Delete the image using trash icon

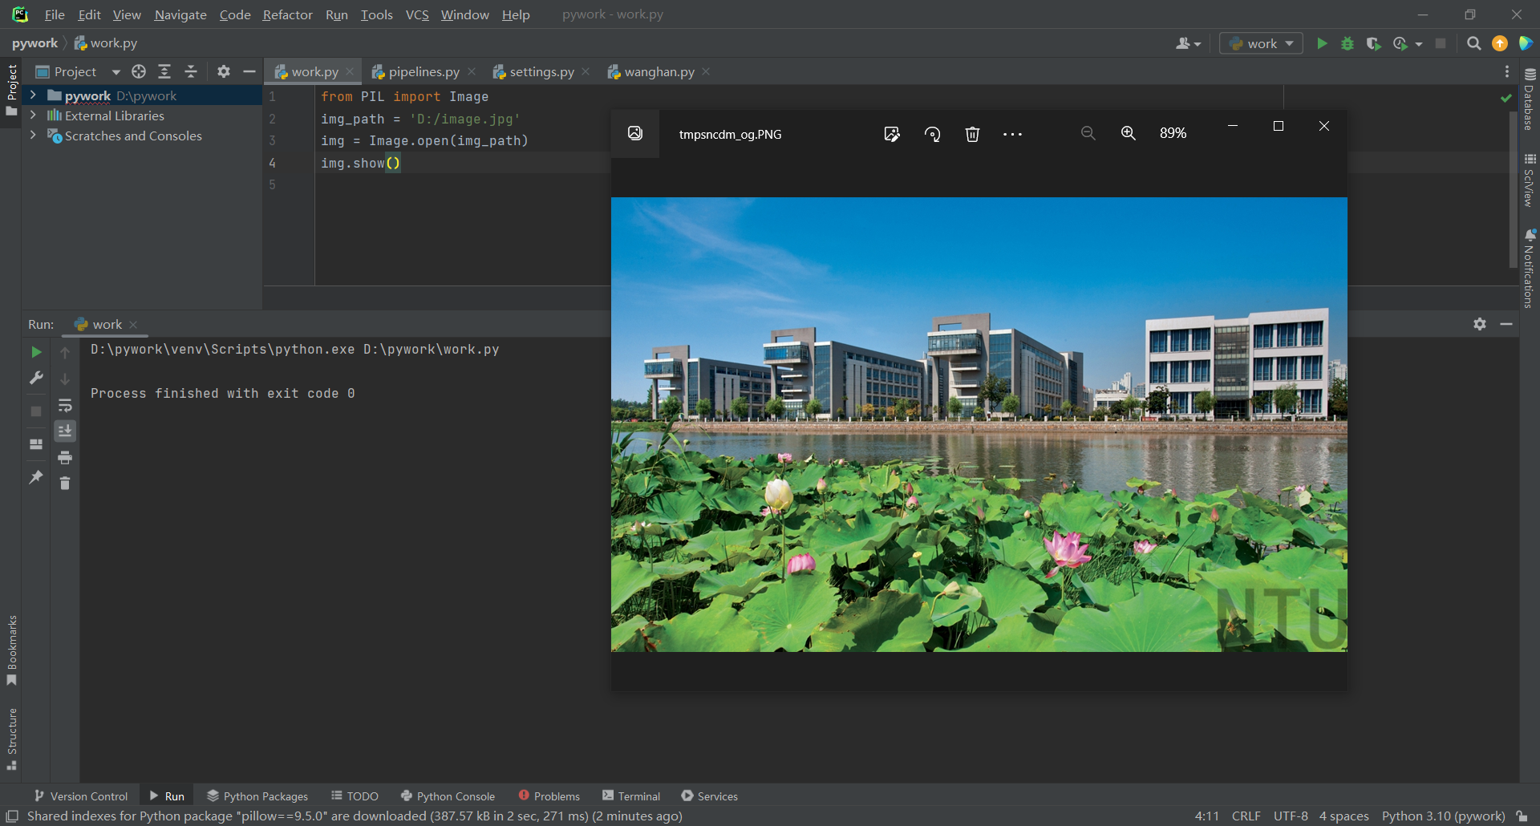(972, 134)
